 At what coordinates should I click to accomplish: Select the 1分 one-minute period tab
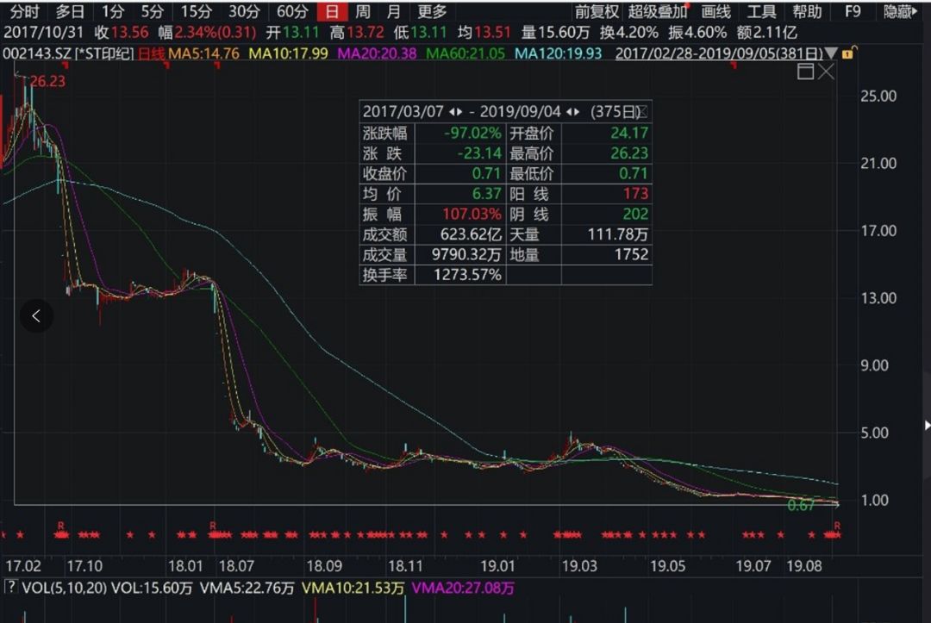click(x=112, y=11)
